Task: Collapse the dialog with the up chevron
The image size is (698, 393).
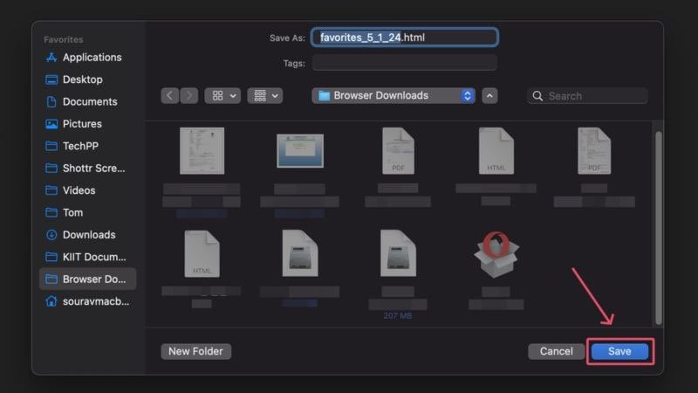Action: [489, 96]
